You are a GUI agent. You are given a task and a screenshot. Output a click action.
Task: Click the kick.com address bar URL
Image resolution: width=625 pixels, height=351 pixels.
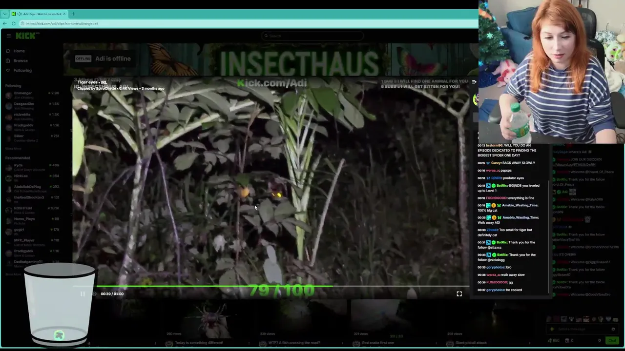click(62, 23)
